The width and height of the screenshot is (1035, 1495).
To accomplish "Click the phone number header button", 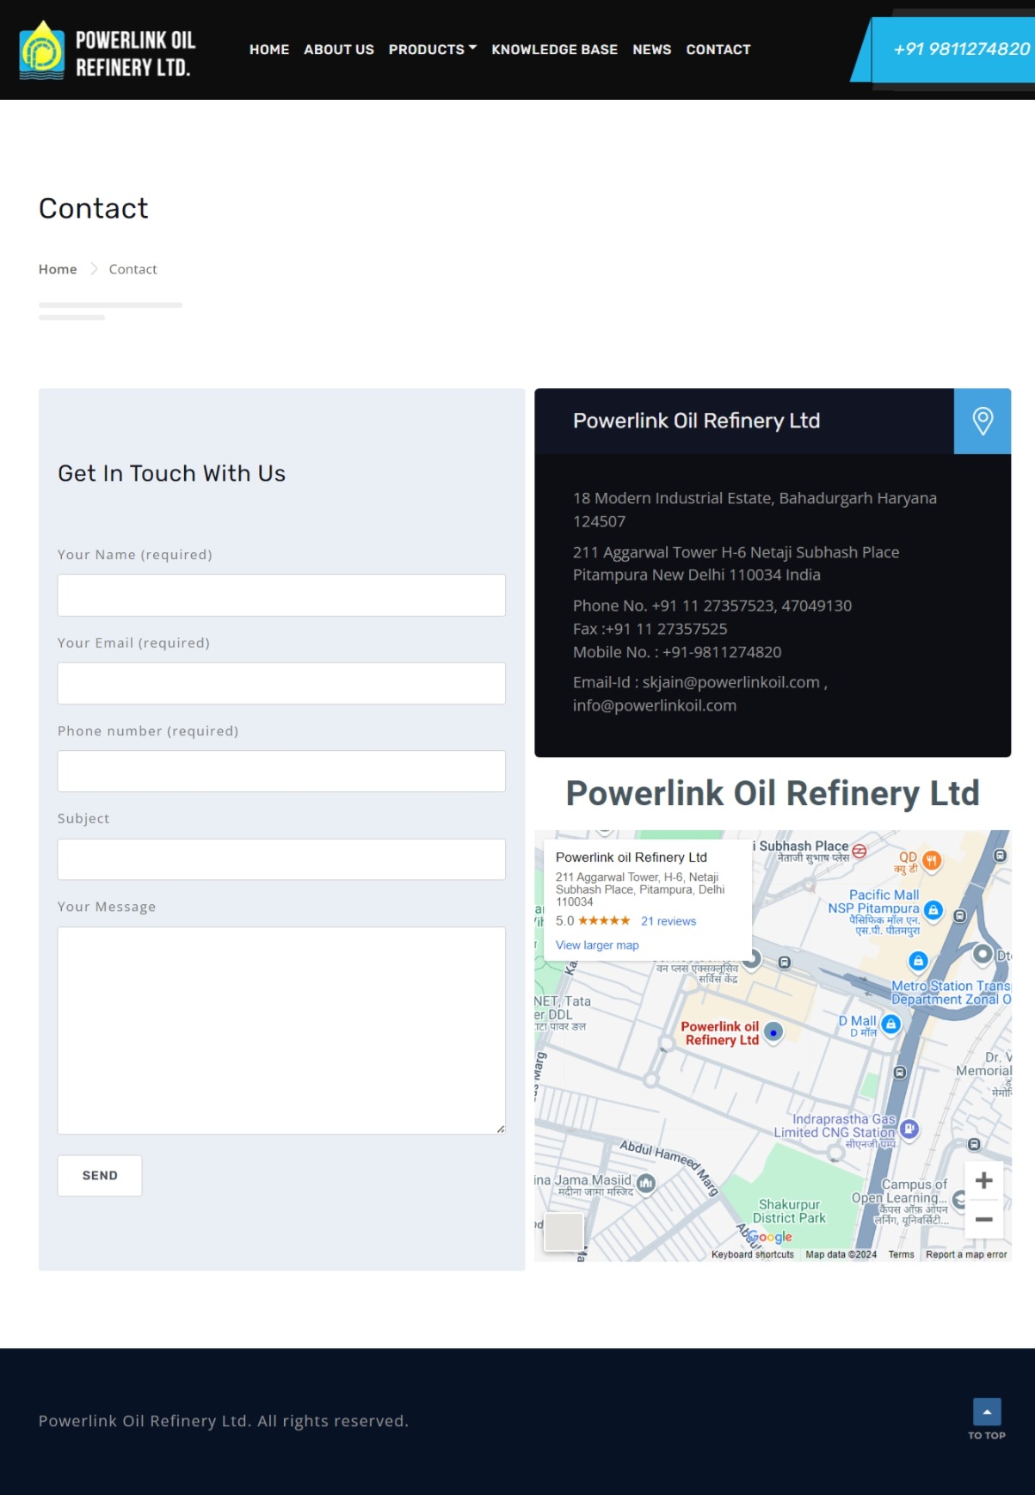I will pyautogui.click(x=960, y=49).
